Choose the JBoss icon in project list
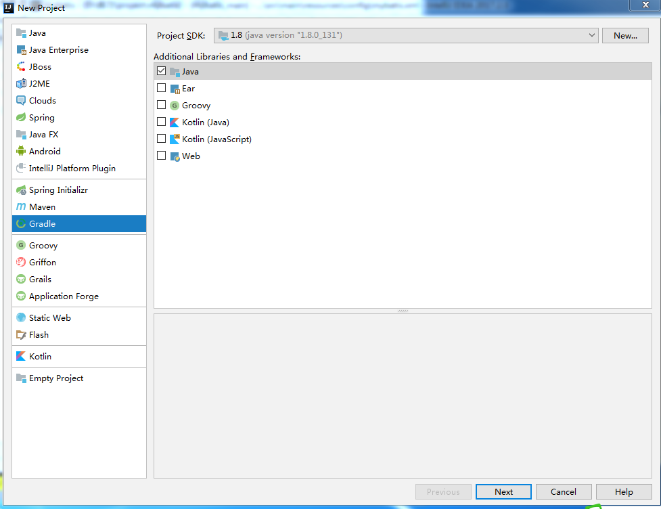This screenshot has width=661, height=509. (21, 66)
